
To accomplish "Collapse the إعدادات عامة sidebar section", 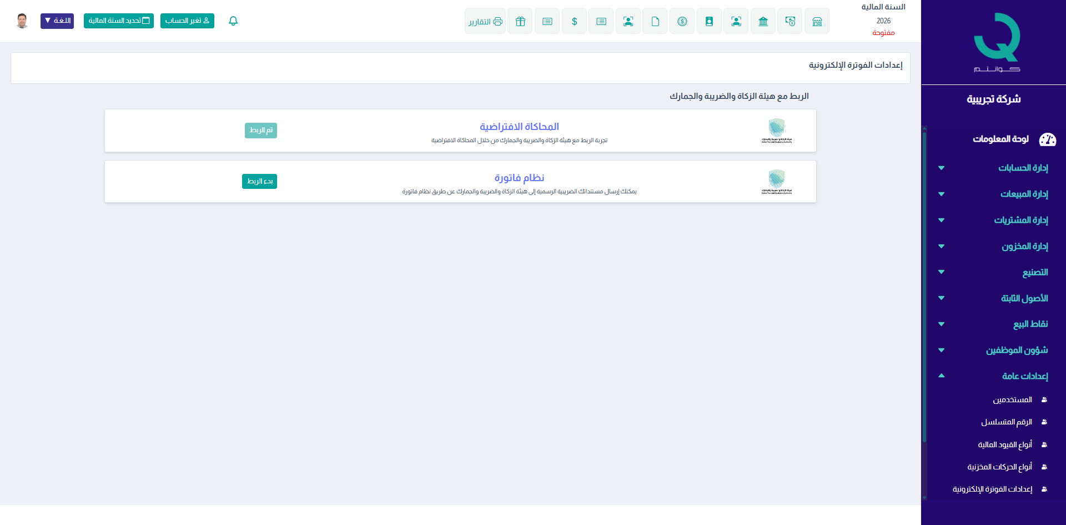I will tap(1024, 376).
